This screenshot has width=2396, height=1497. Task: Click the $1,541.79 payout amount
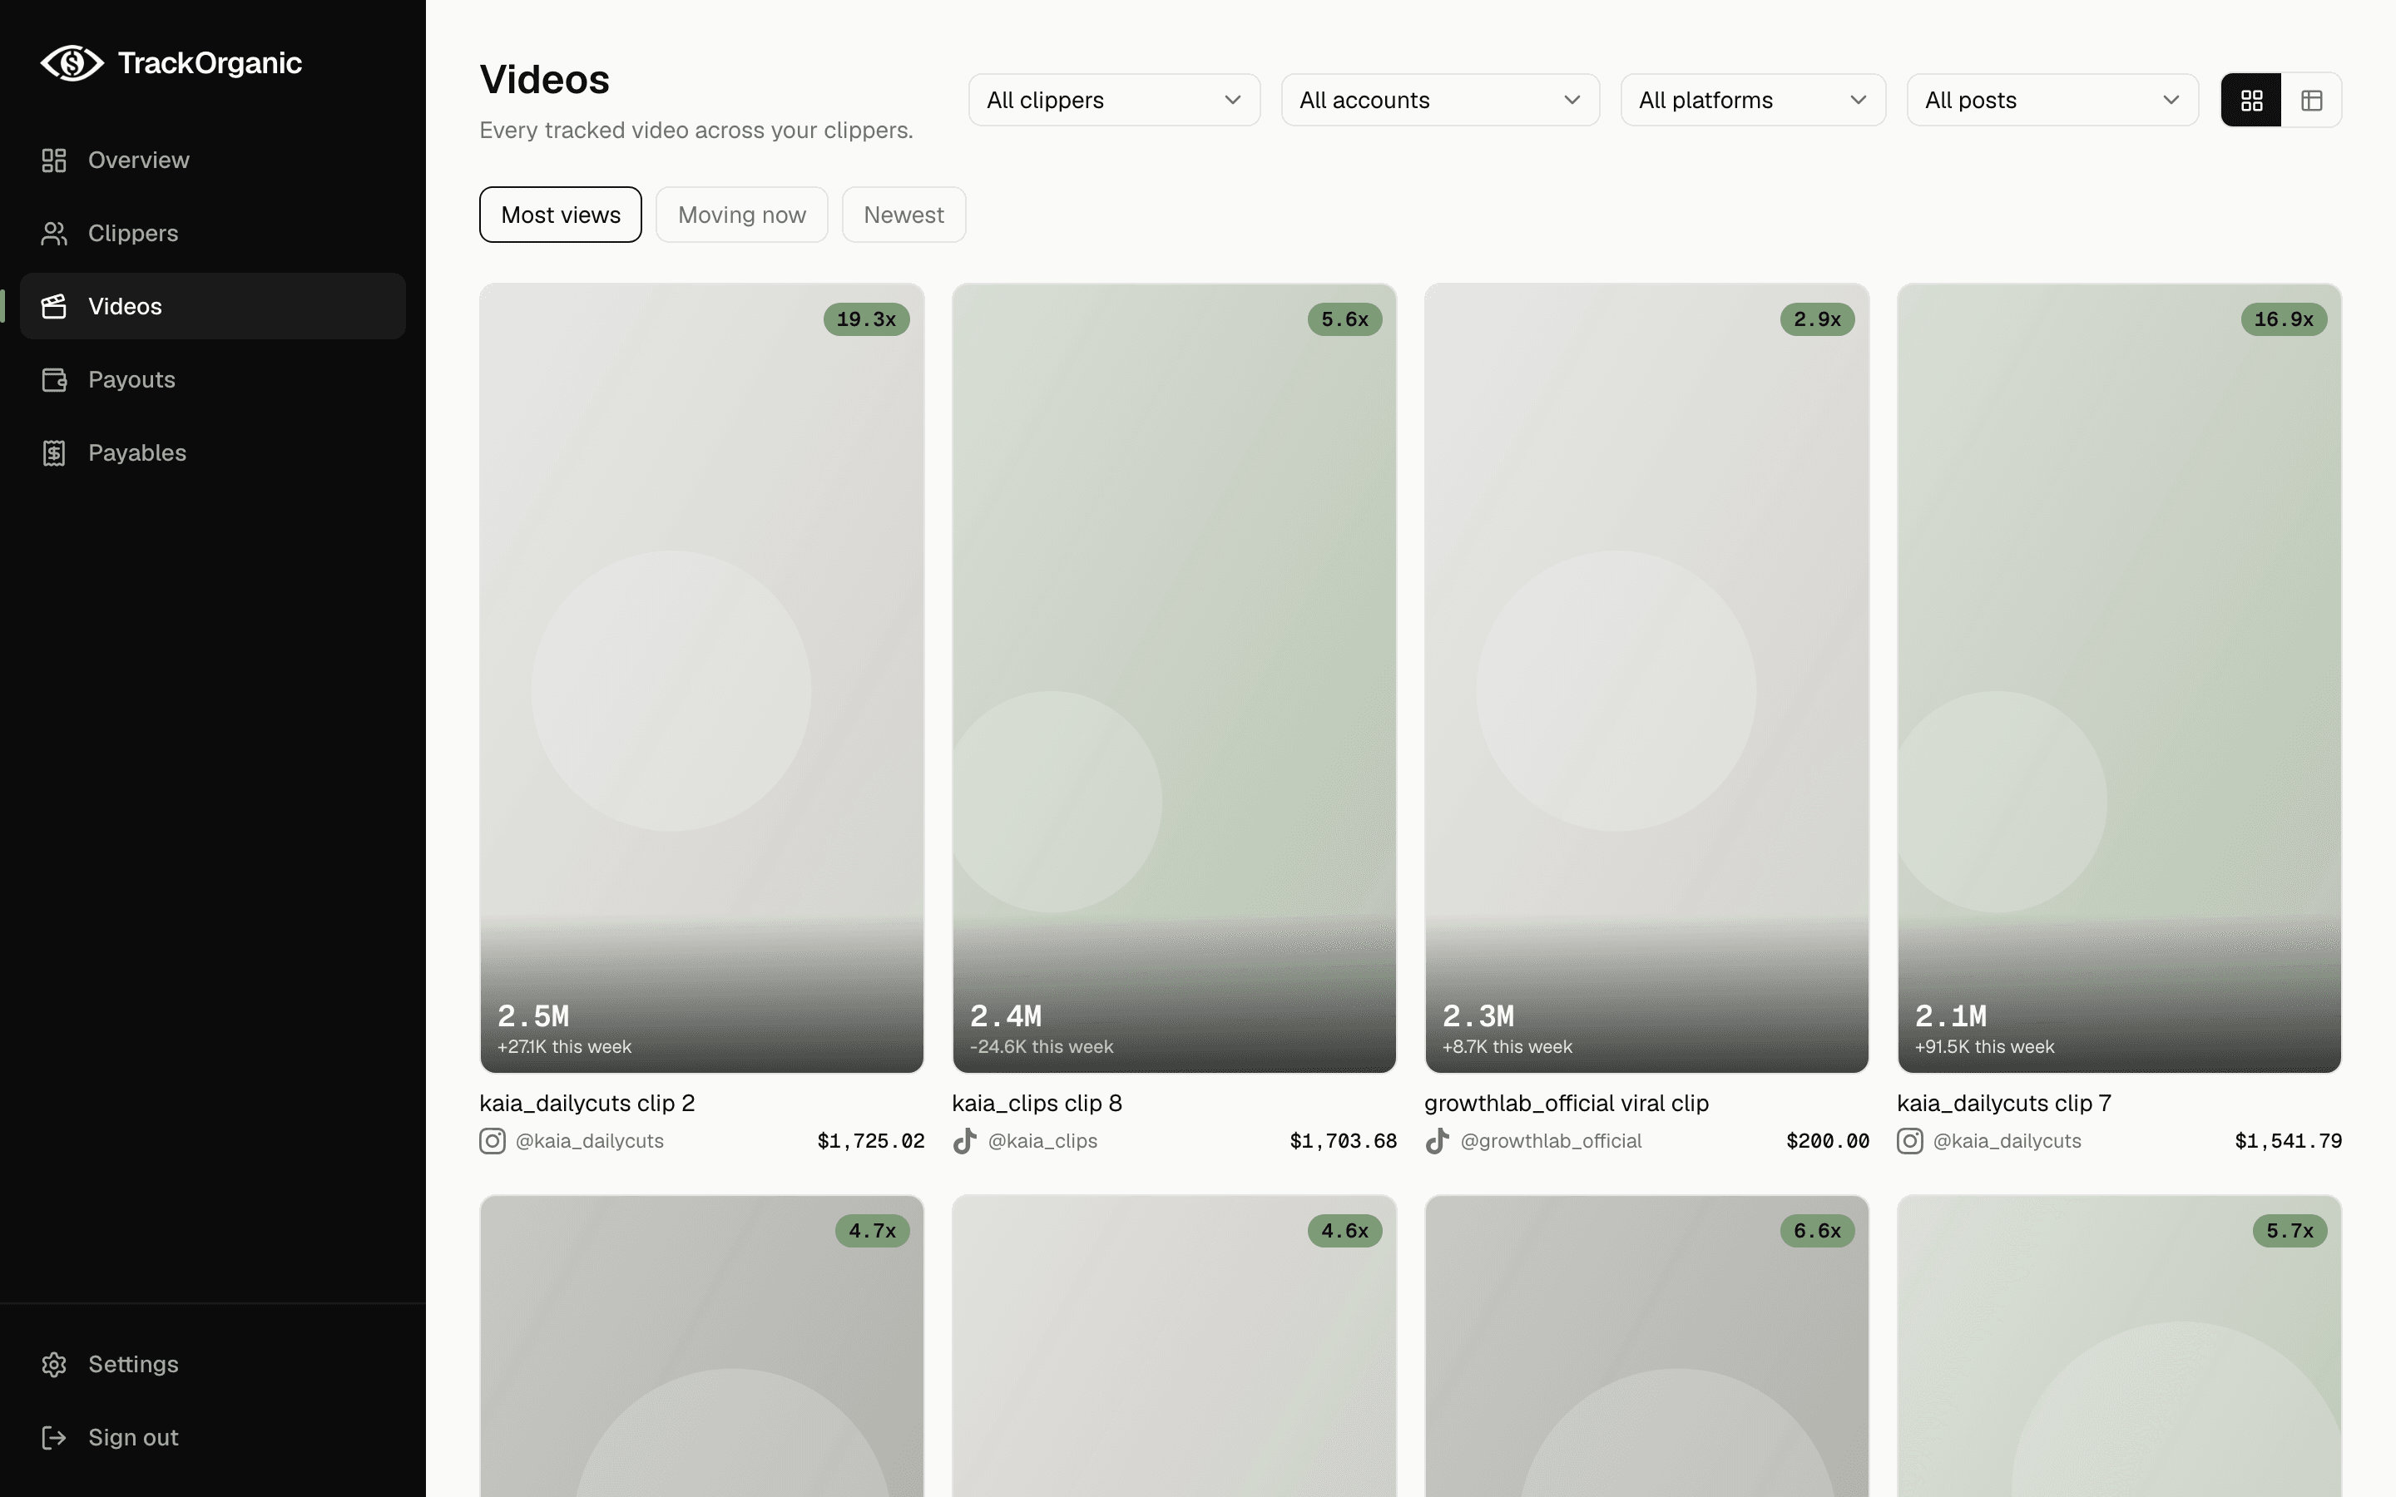(x=2288, y=1142)
